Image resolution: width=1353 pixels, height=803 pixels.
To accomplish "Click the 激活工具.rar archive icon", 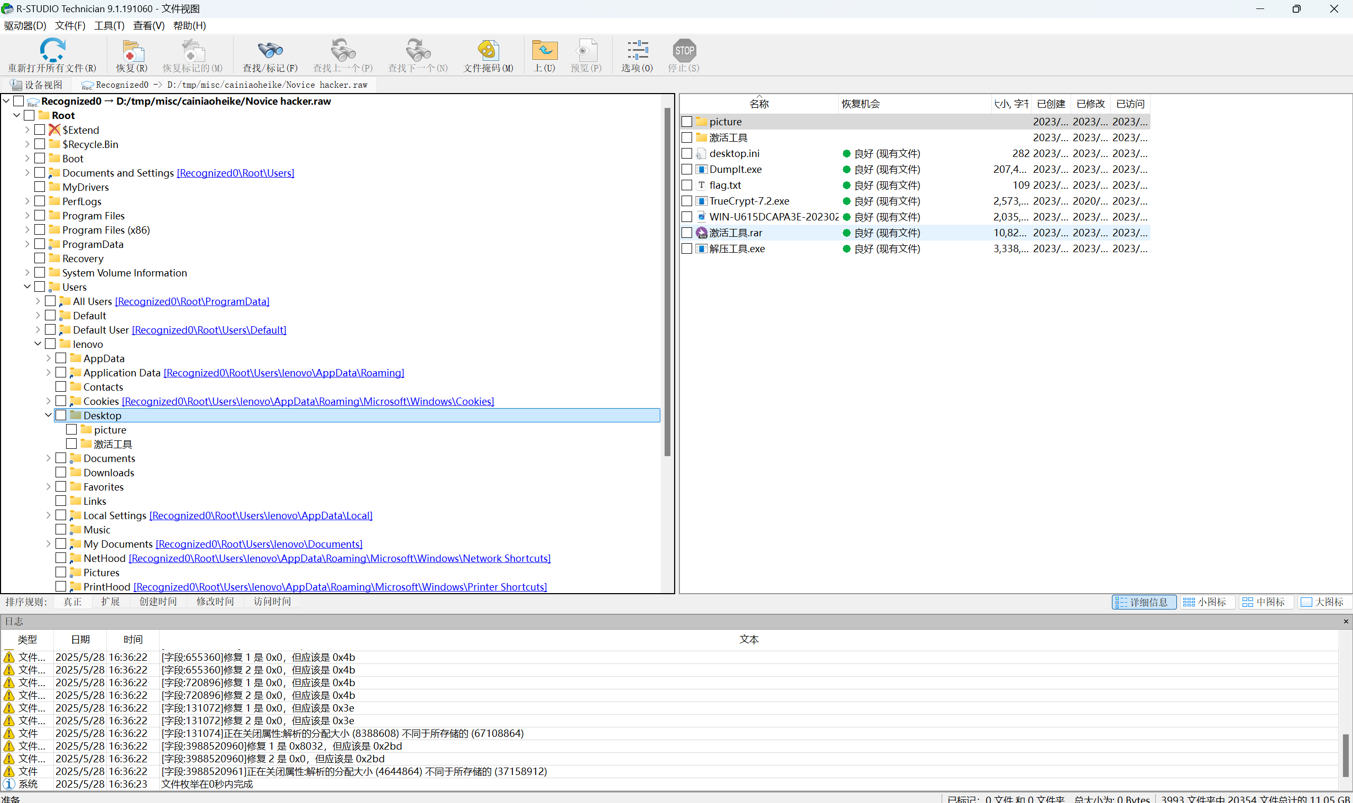I will click(x=702, y=233).
